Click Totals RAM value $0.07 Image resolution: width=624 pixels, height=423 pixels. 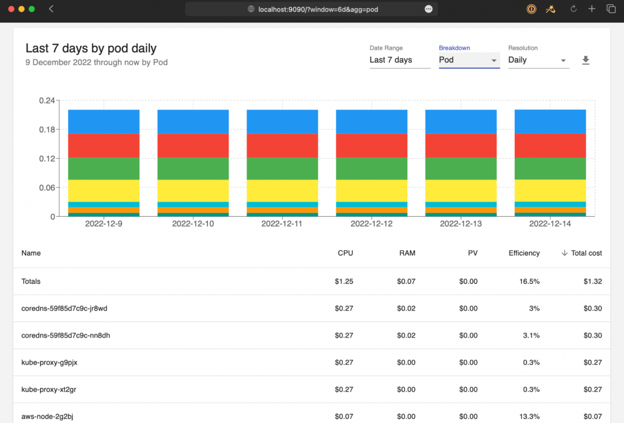406,281
